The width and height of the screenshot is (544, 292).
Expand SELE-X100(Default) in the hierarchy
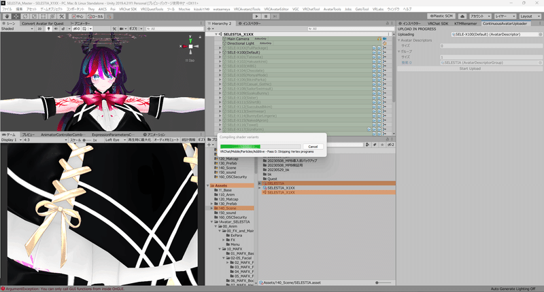coord(220,52)
